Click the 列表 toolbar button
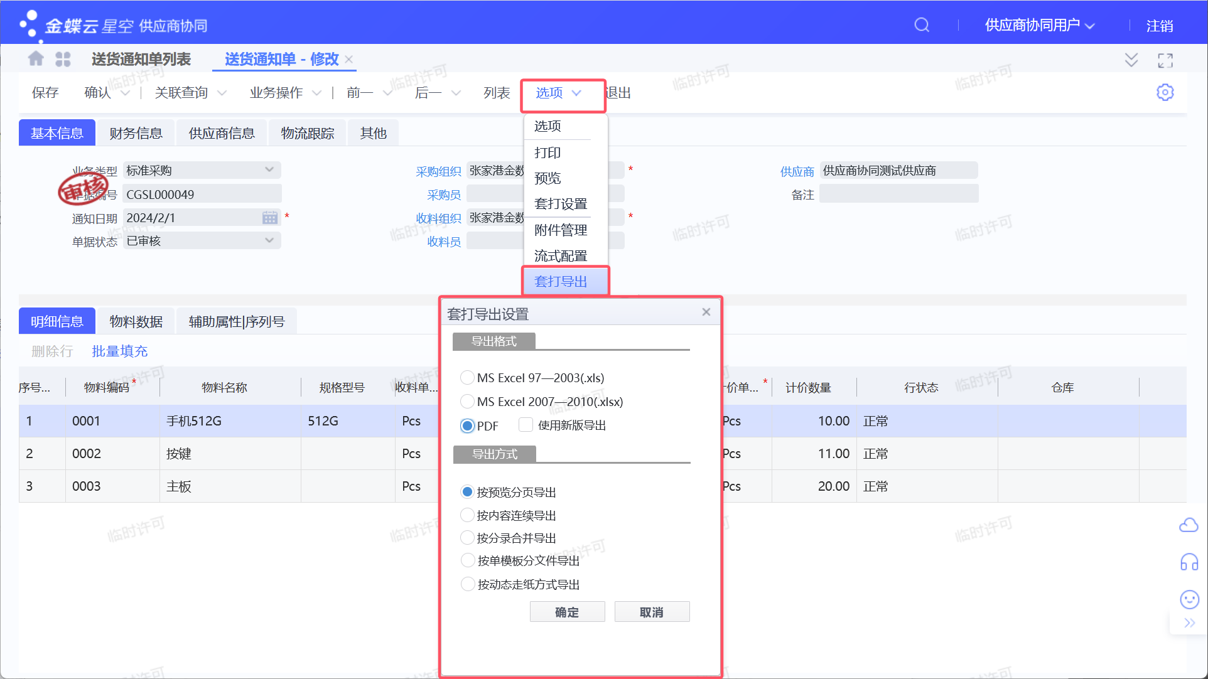Screen dimensions: 1208x679 pyautogui.click(x=497, y=93)
